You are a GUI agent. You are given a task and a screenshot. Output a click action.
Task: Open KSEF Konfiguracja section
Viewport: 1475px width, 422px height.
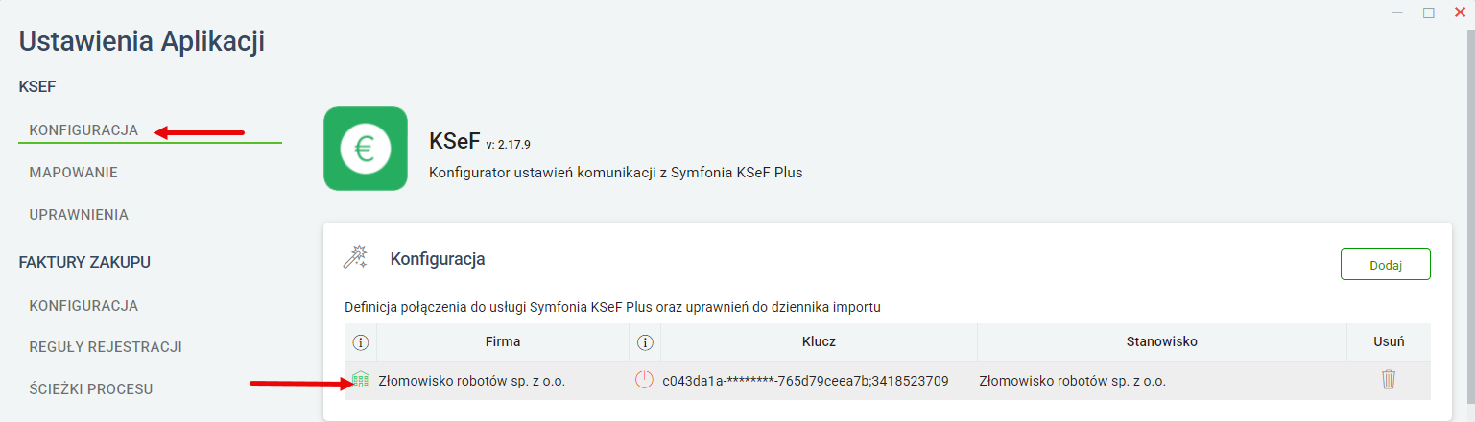[x=83, y=129]
